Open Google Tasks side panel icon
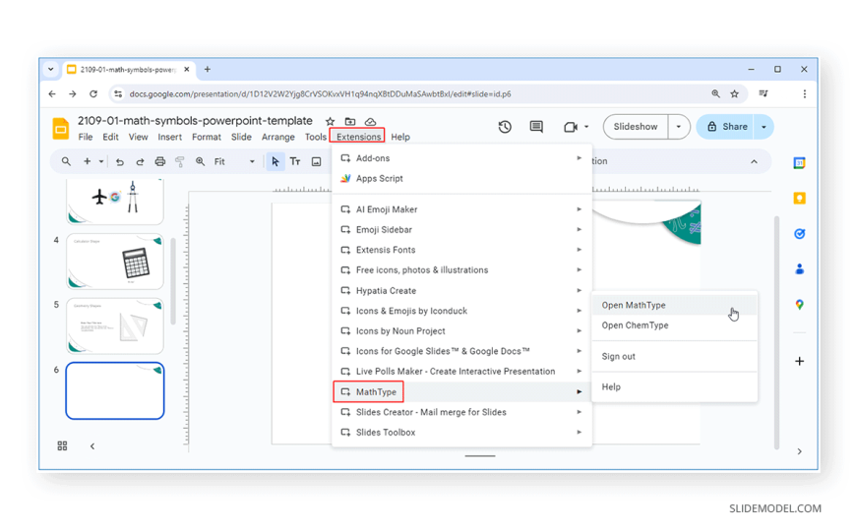Viewport: 856px width, 530px height. click(799, 234)
